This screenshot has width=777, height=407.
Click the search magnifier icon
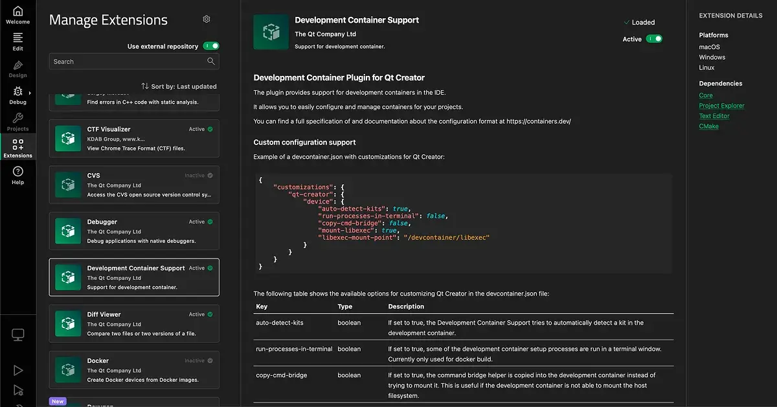point(211,62)
